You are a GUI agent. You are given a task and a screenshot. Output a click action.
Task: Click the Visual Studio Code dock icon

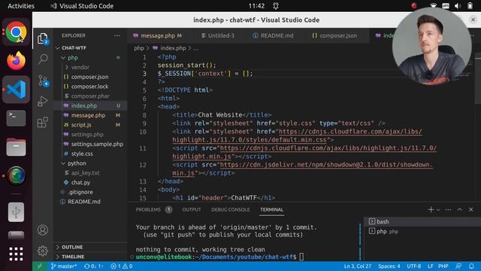click(x=17, y=90)
